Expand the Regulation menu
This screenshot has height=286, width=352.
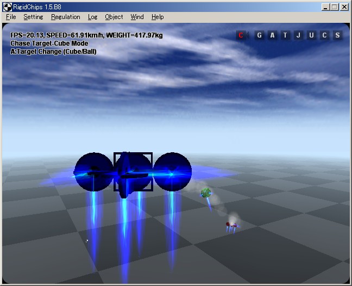[x=65, y=17]
